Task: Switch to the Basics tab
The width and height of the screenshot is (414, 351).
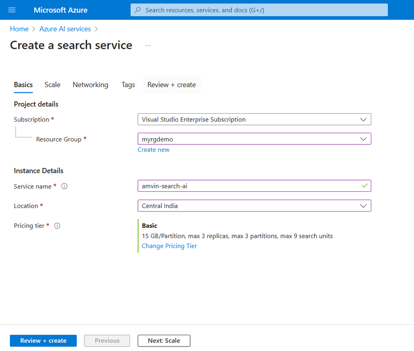Action: (x=23, y=85)
